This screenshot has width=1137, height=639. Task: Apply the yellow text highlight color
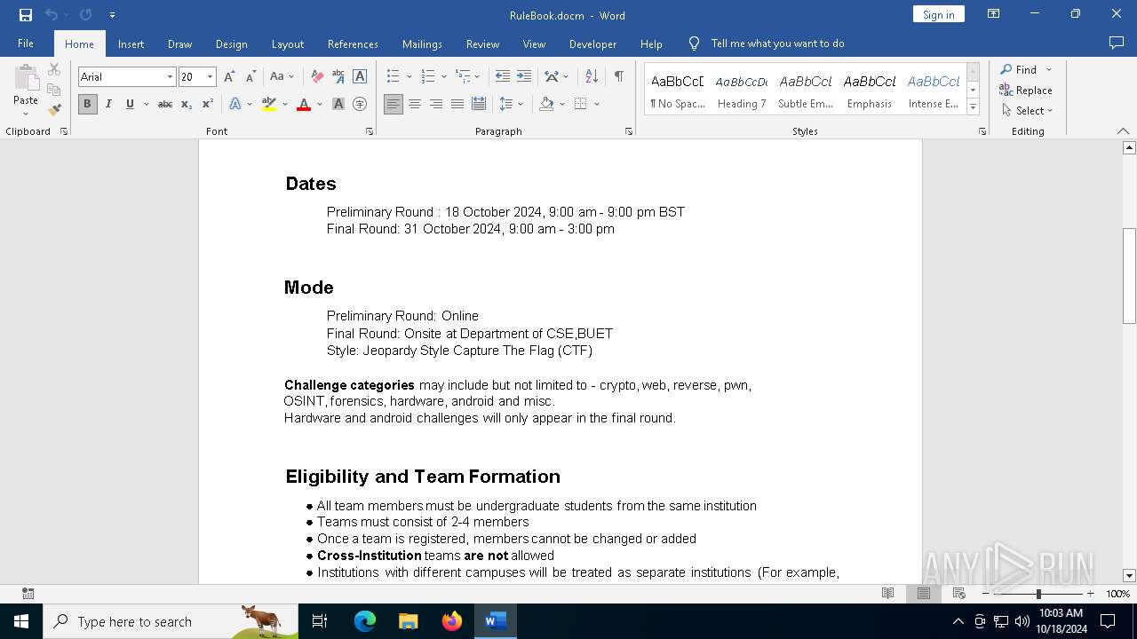tap(269, 104)
